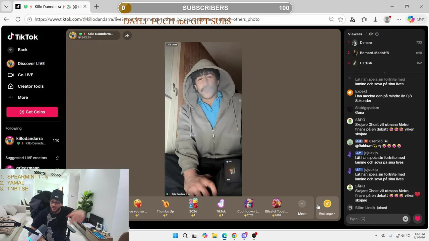Open the Windows Start menu
The height and width of the screenshot is (241, 429).
coord(175,236)
